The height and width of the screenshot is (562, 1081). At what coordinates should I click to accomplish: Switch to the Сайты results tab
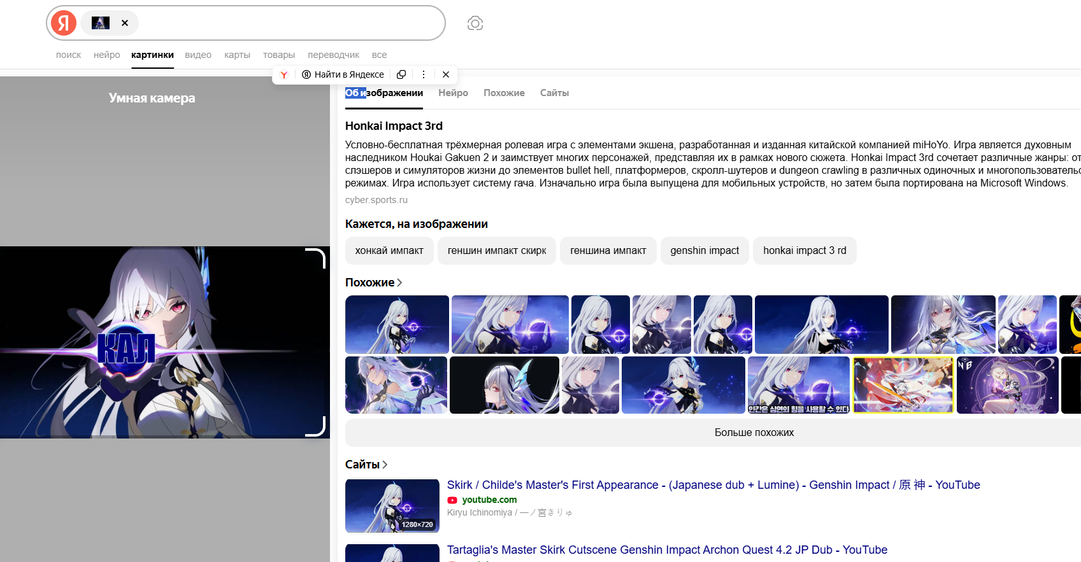tap(554, 93)
